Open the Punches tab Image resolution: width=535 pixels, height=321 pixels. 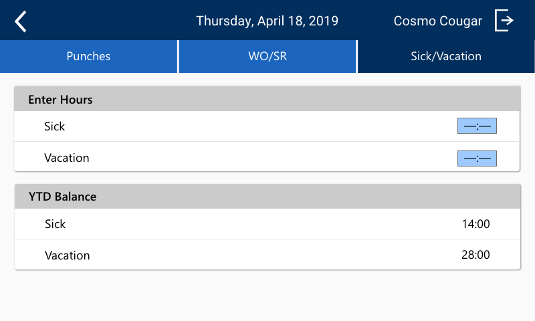[x=88, y=56]
